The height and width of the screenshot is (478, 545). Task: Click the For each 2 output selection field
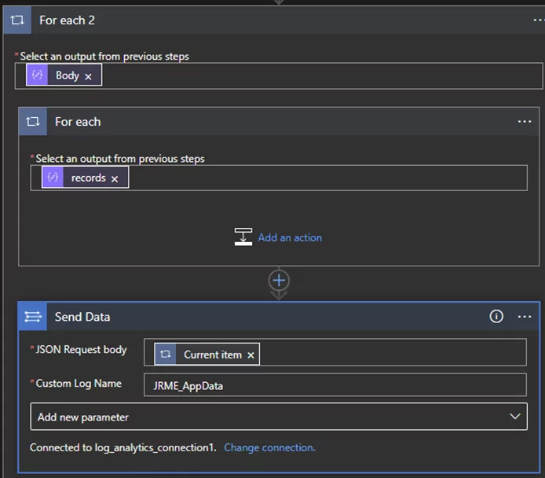click(279, 75)
